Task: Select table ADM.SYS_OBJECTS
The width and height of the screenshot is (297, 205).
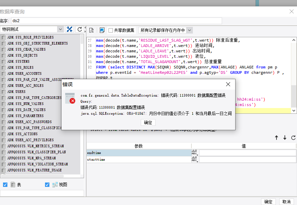Action: [23, 55]
